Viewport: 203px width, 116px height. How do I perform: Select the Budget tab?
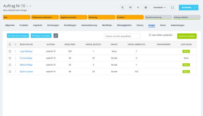pyautogui.click(x=152, y=25)
